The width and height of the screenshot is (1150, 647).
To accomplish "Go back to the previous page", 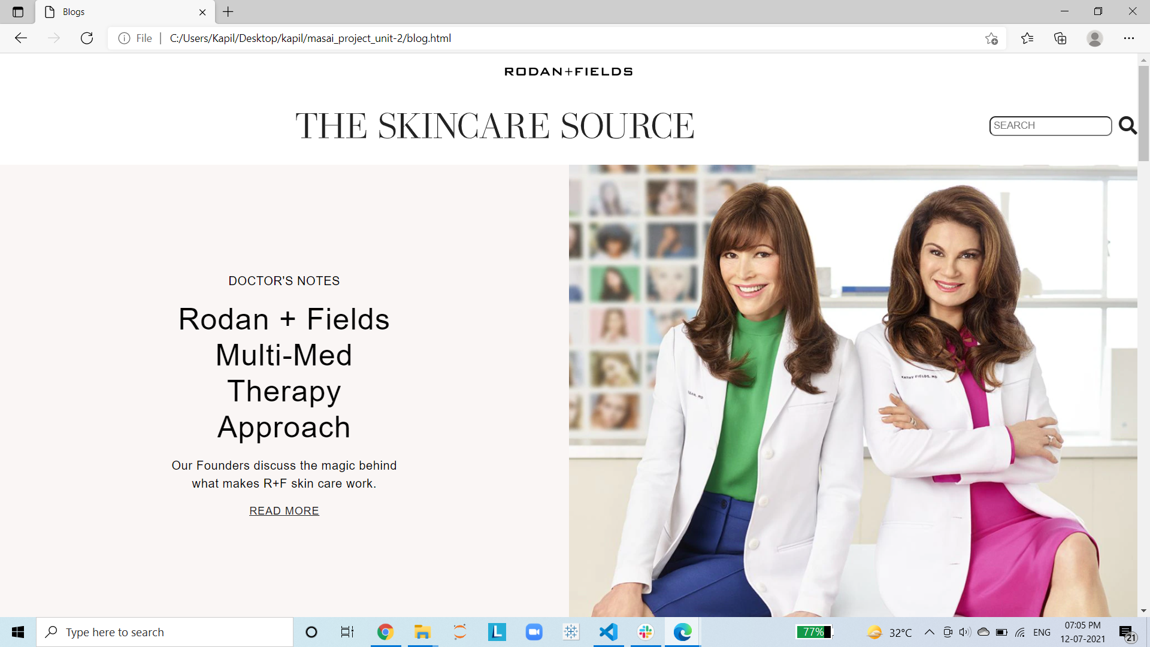I will [x=21, y=38].
